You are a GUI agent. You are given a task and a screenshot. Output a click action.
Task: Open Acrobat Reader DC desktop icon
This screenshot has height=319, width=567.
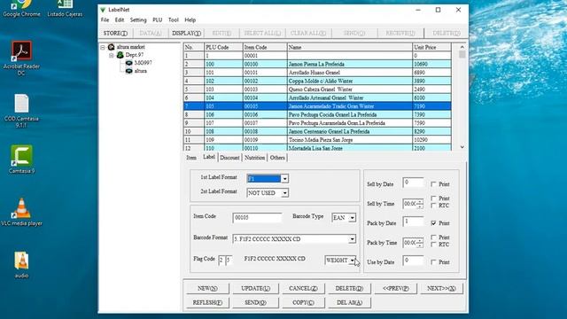(21, 58)
